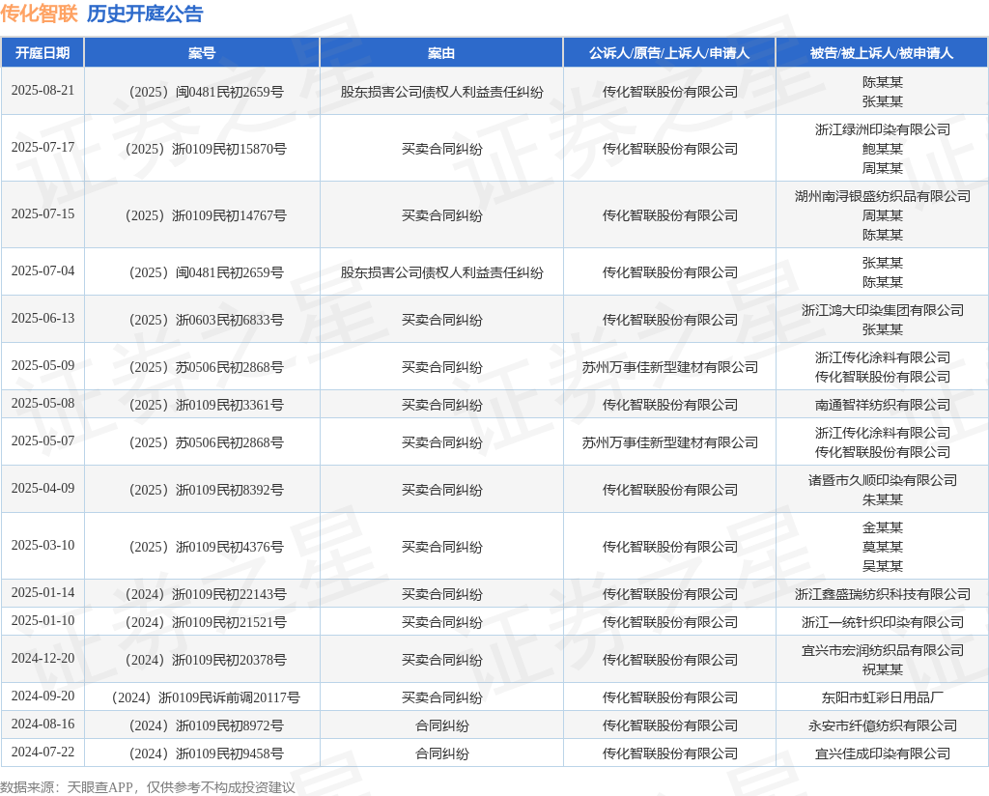Image resolution: width=989 pixels, height=796 pixels.
Task: Click the date 2024-07-22
Action: coord(42,752)
